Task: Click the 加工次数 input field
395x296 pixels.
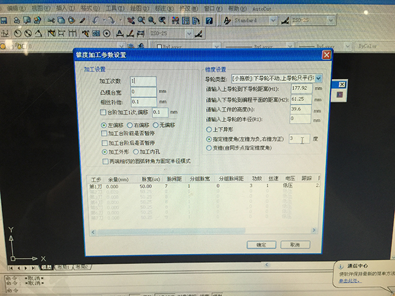Action: 143,81
